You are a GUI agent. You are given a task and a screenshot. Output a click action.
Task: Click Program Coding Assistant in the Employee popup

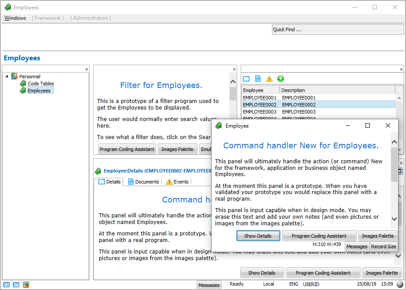click(319, 236)
